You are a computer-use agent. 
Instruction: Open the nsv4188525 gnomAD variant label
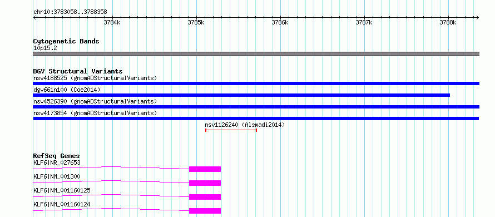(95, 78)
